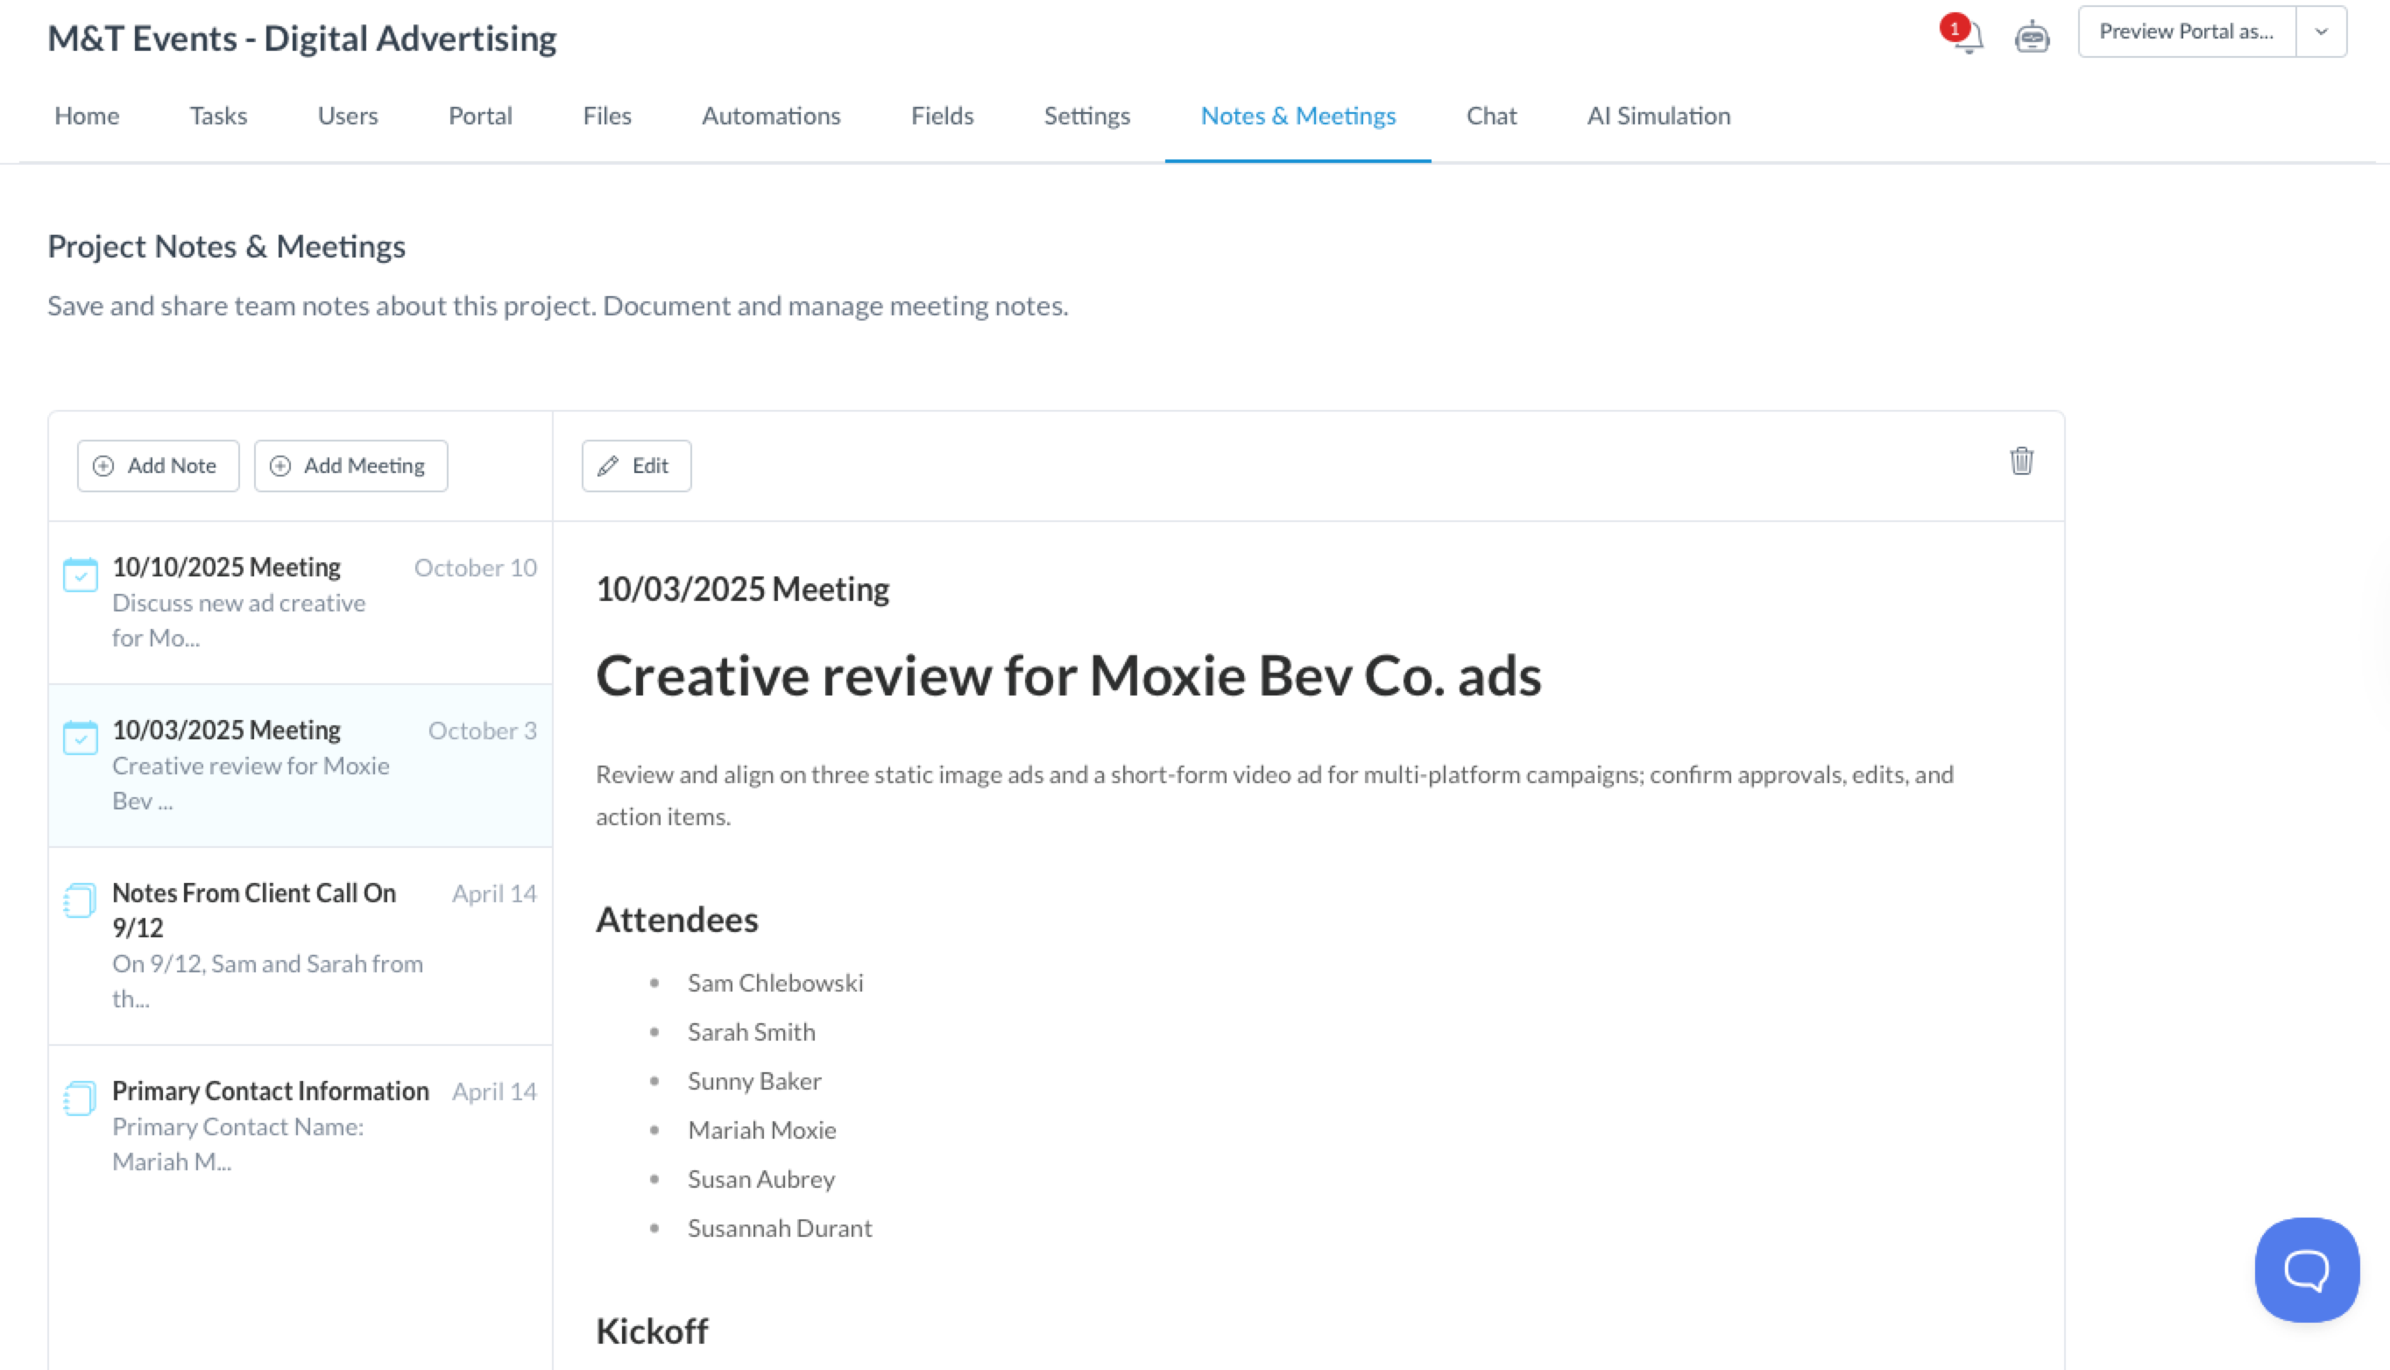Delete the meeting with the trash icon
This screenshot has width=2390, height=1370.
[x=2021, y=461]
